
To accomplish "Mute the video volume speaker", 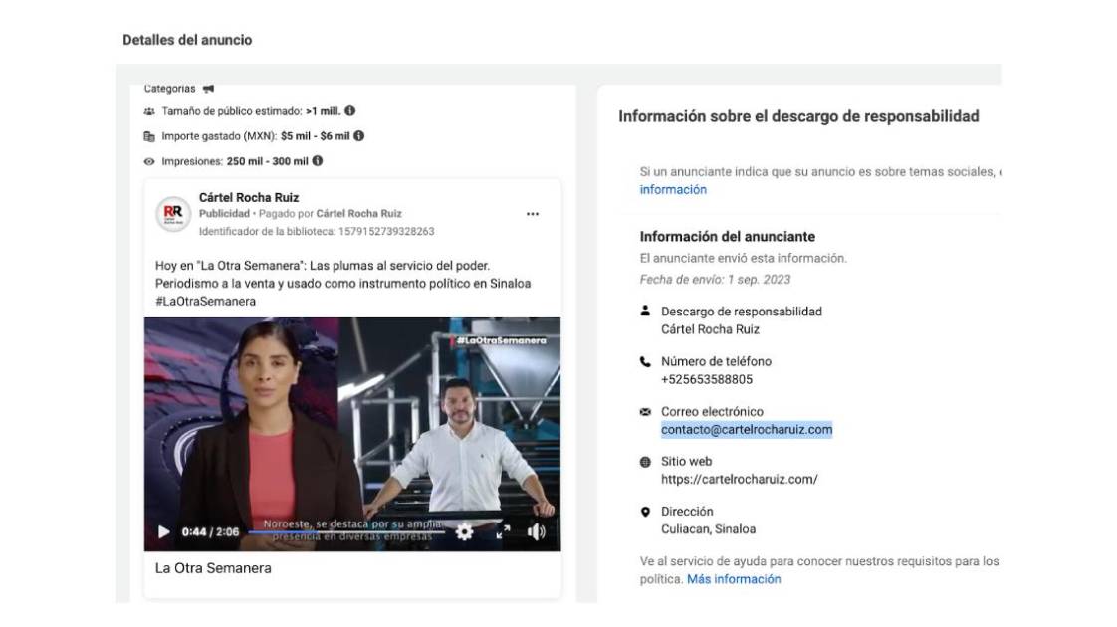I will 537,532.
